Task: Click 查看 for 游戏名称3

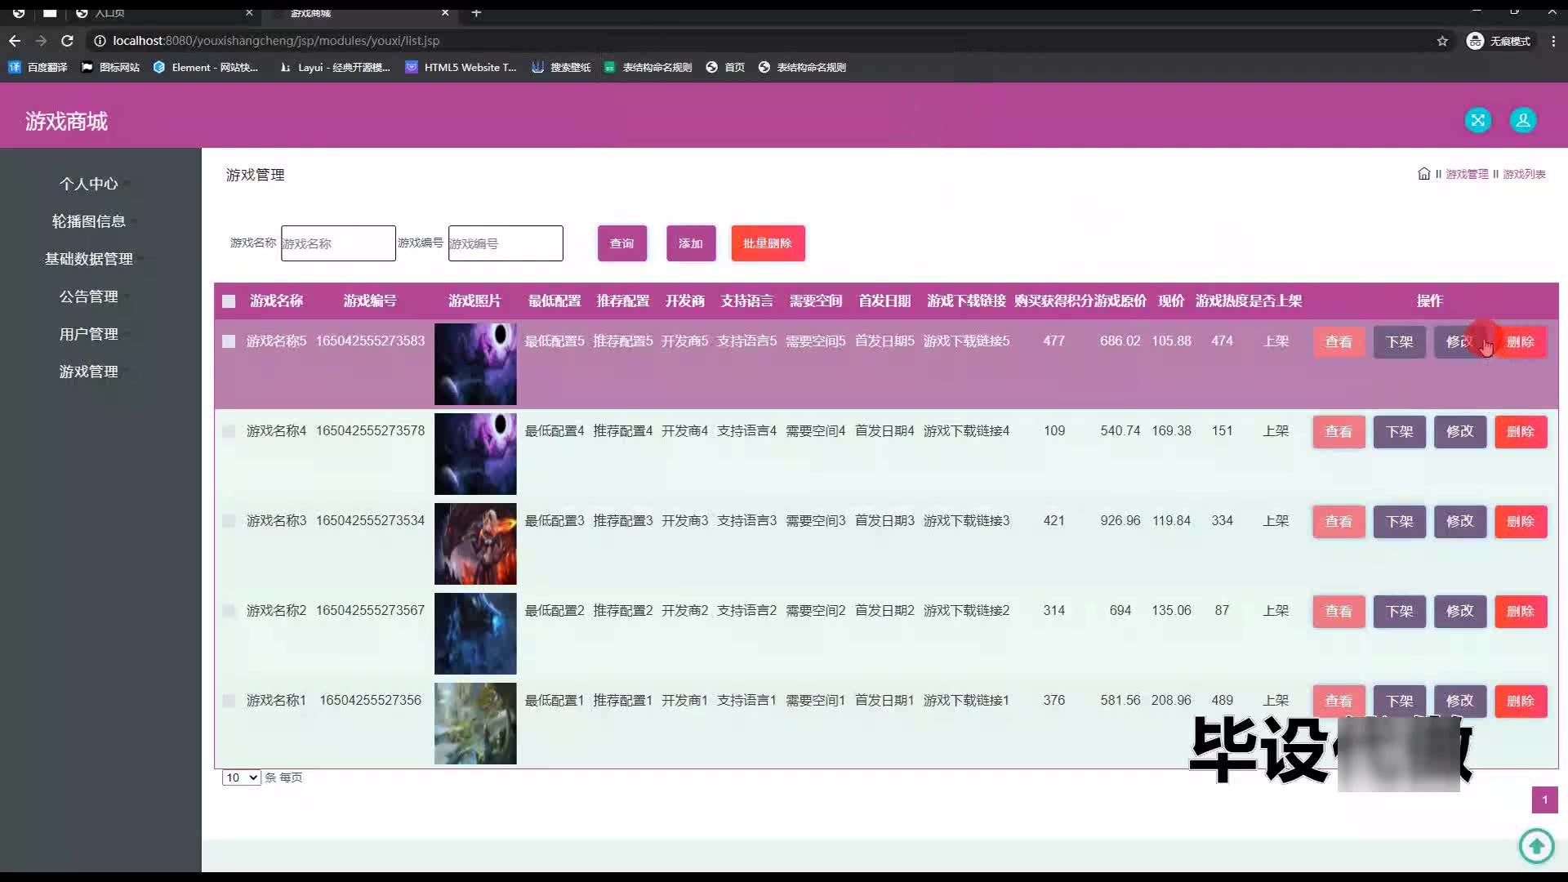Action: point(1339,522)
